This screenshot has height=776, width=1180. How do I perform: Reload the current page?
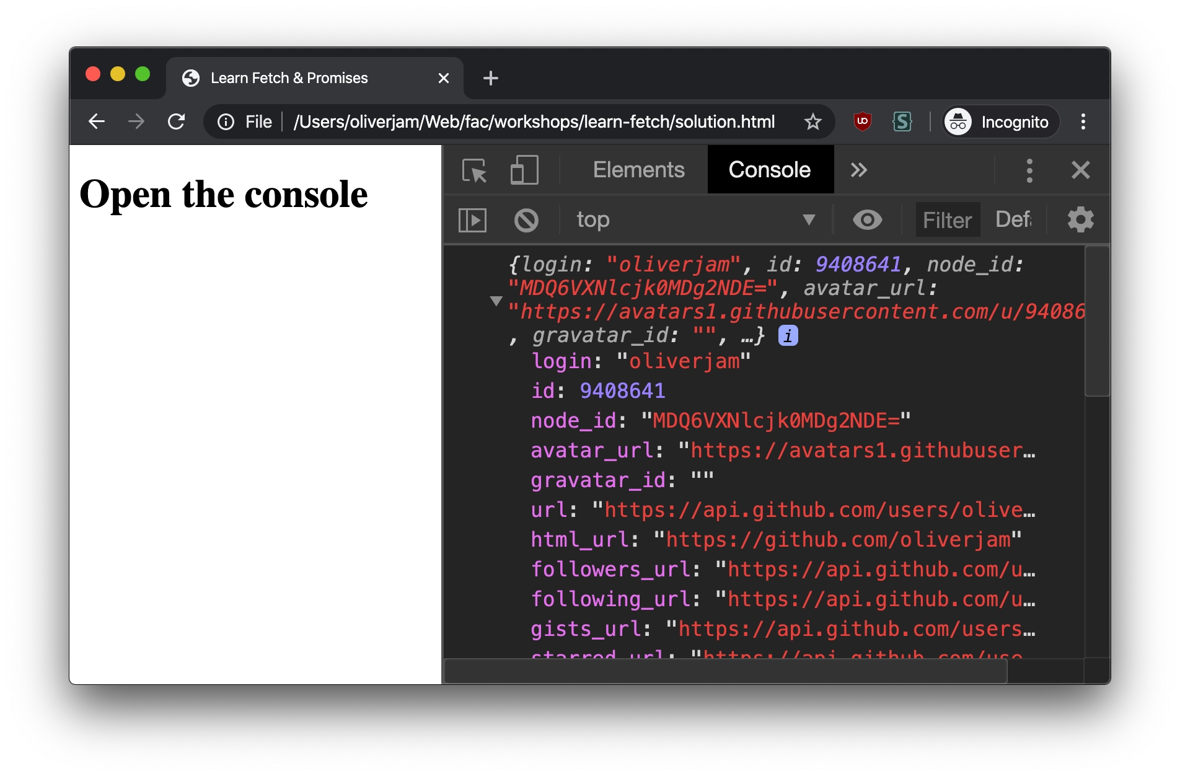click(177, 122)
